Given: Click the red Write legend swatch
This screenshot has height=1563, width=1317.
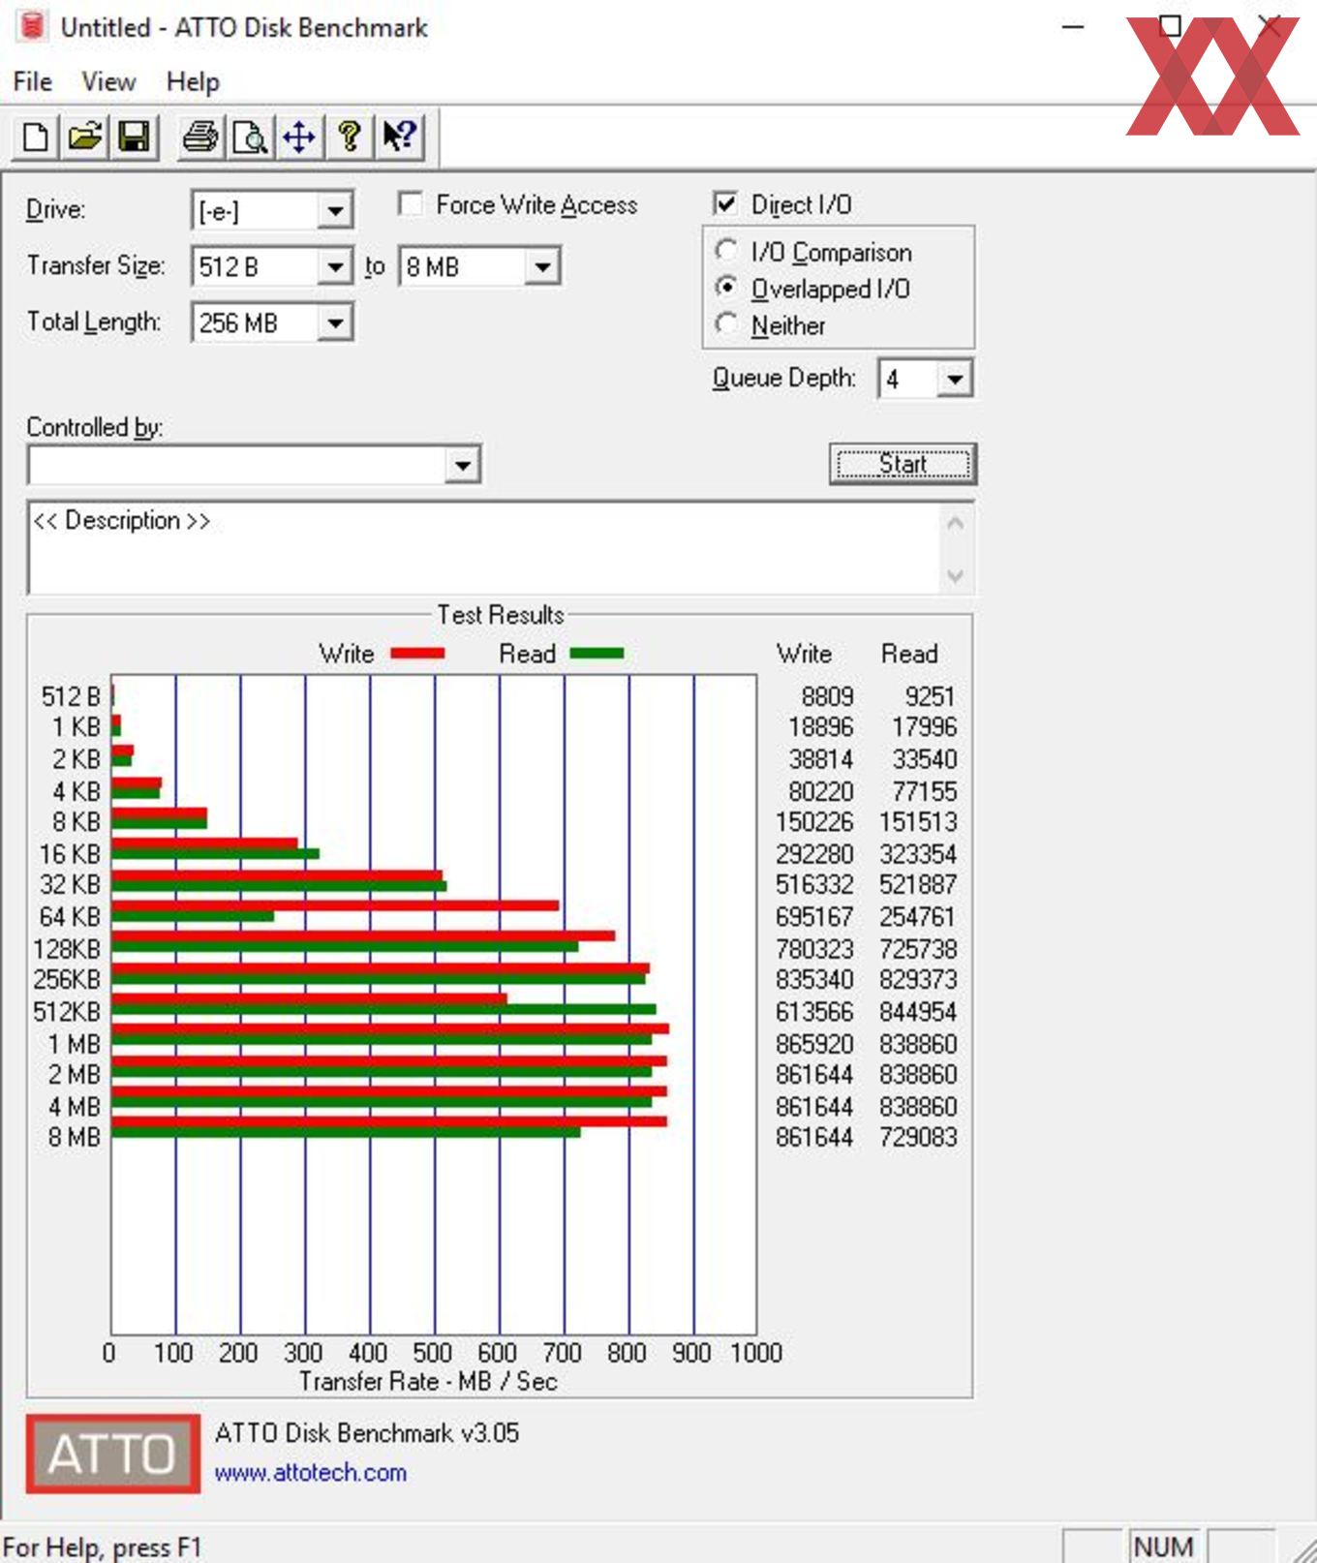Looking at the screenshot, I should tap(417, 654).
